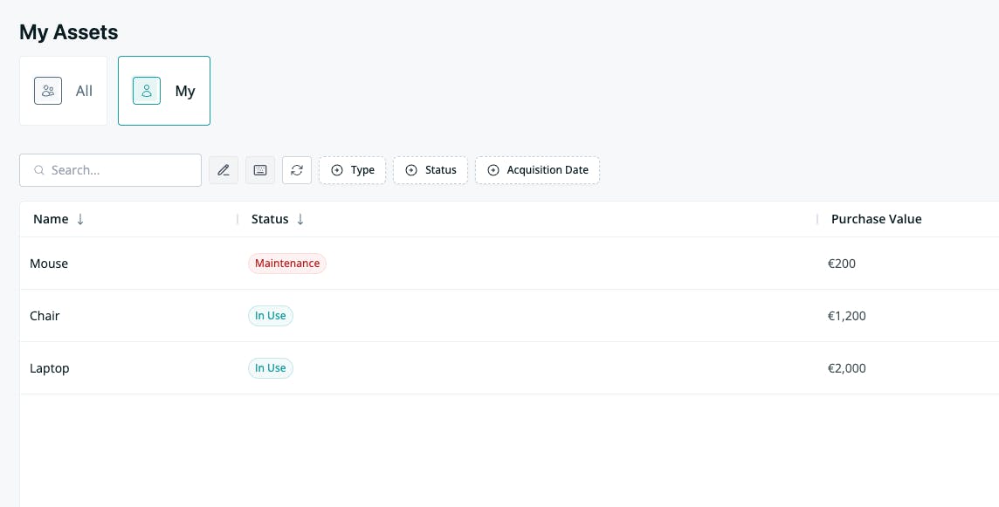
Task: Click the group users icon on All
Action: pos(48,91)
